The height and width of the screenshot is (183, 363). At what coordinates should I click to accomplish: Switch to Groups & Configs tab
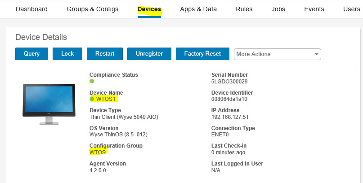92,9
